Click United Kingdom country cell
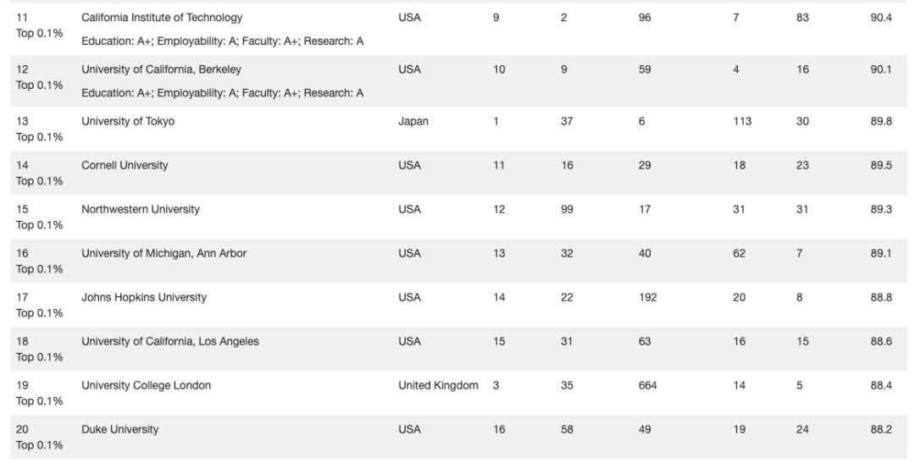 (x=438, y=385)
